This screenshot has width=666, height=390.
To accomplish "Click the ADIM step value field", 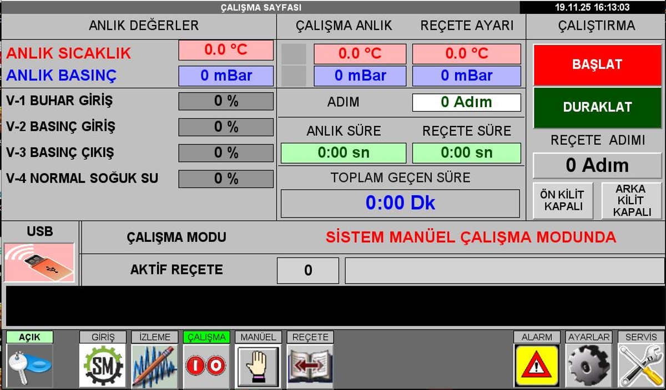I will pos(466,102).
